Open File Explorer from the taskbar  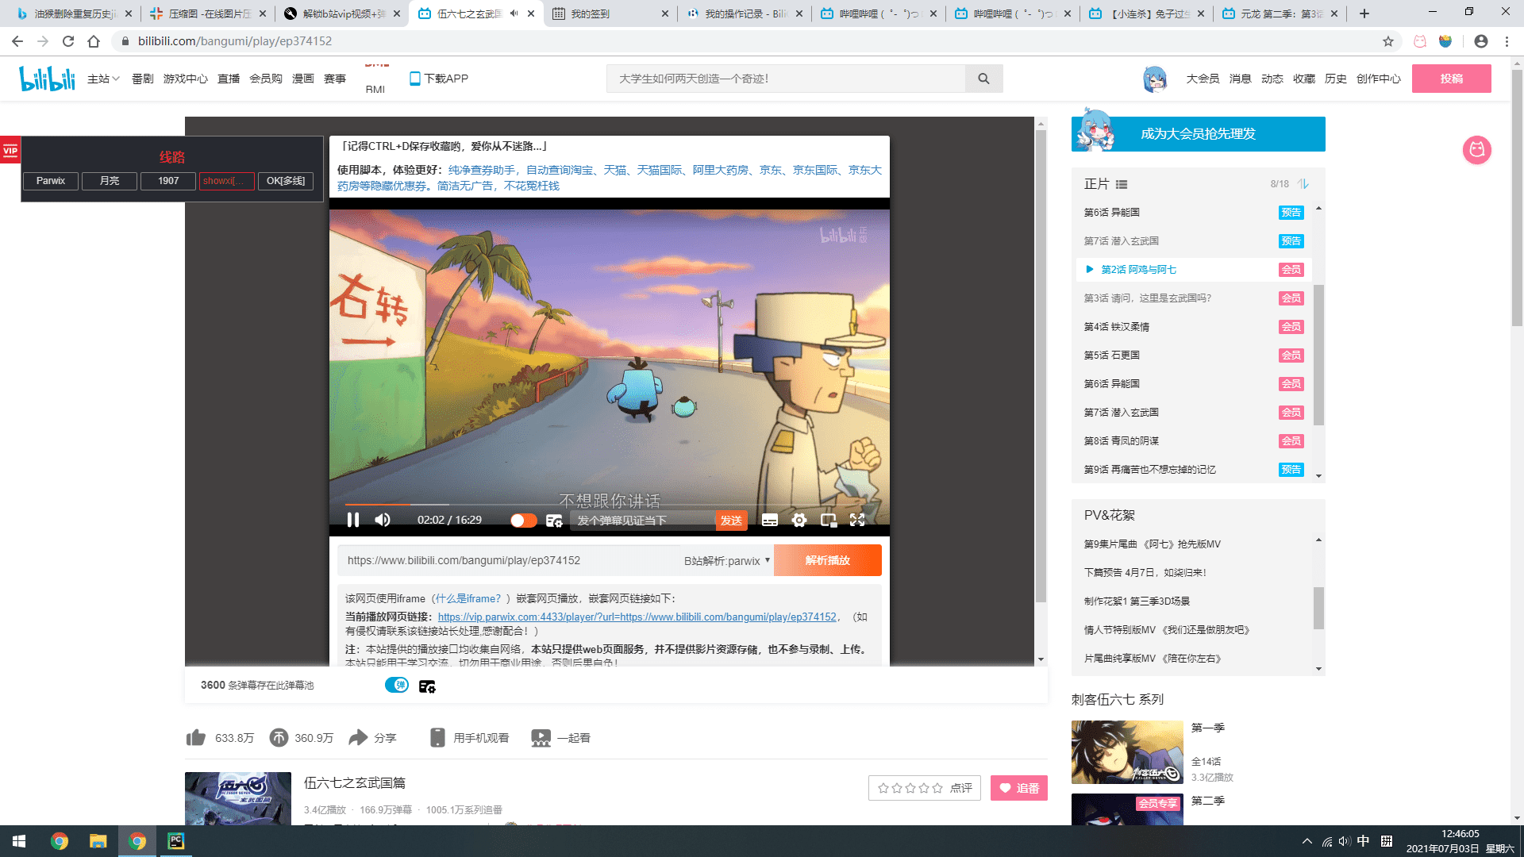(98, 841)
